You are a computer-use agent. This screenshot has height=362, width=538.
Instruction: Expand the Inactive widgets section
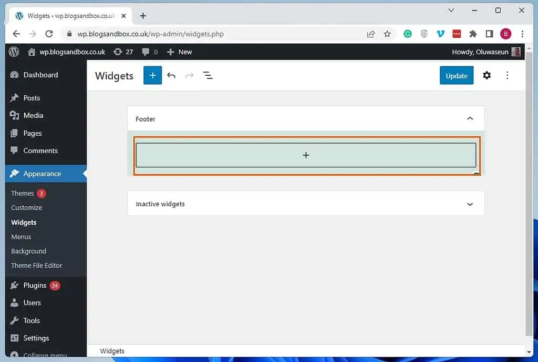pos(469,204)
